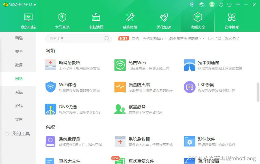260x164 pixels.
Task: Open 我的工具 favorites
Action: [x=18, y=134]
